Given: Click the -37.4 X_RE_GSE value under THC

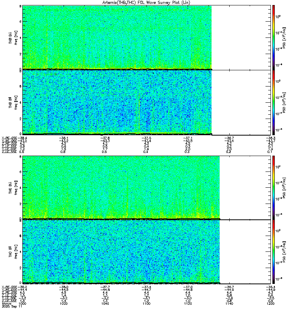Looking at the screenshot, I should (x=146, y=287).
